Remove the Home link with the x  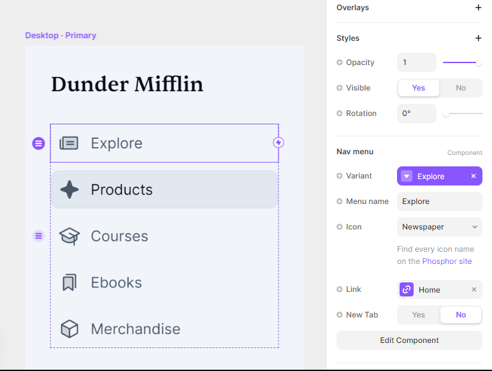coord(474,289)
